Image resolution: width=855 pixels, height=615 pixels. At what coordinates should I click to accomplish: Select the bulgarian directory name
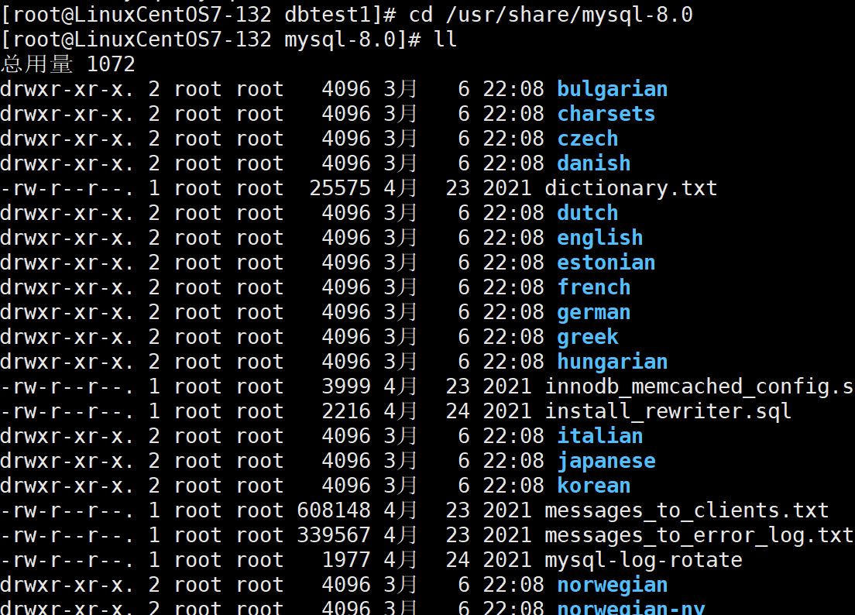point(612,89)
